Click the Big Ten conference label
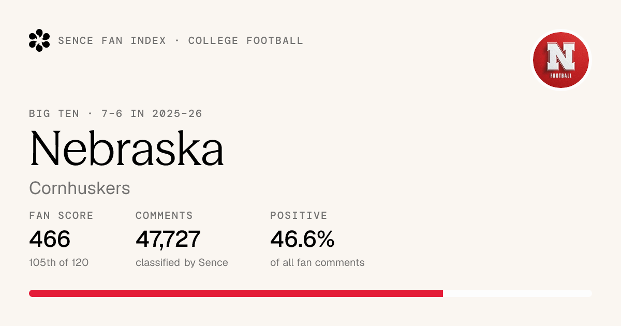 point(54,113)
